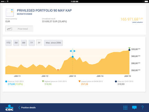Click the price trend chart icon
This screenshot has width=149, height=112.
pos(10,29)
